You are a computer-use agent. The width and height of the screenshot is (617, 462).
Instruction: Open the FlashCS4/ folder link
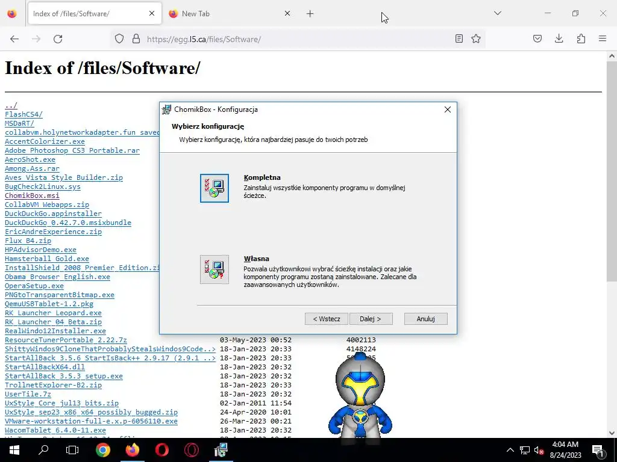[x=23, y=114]
